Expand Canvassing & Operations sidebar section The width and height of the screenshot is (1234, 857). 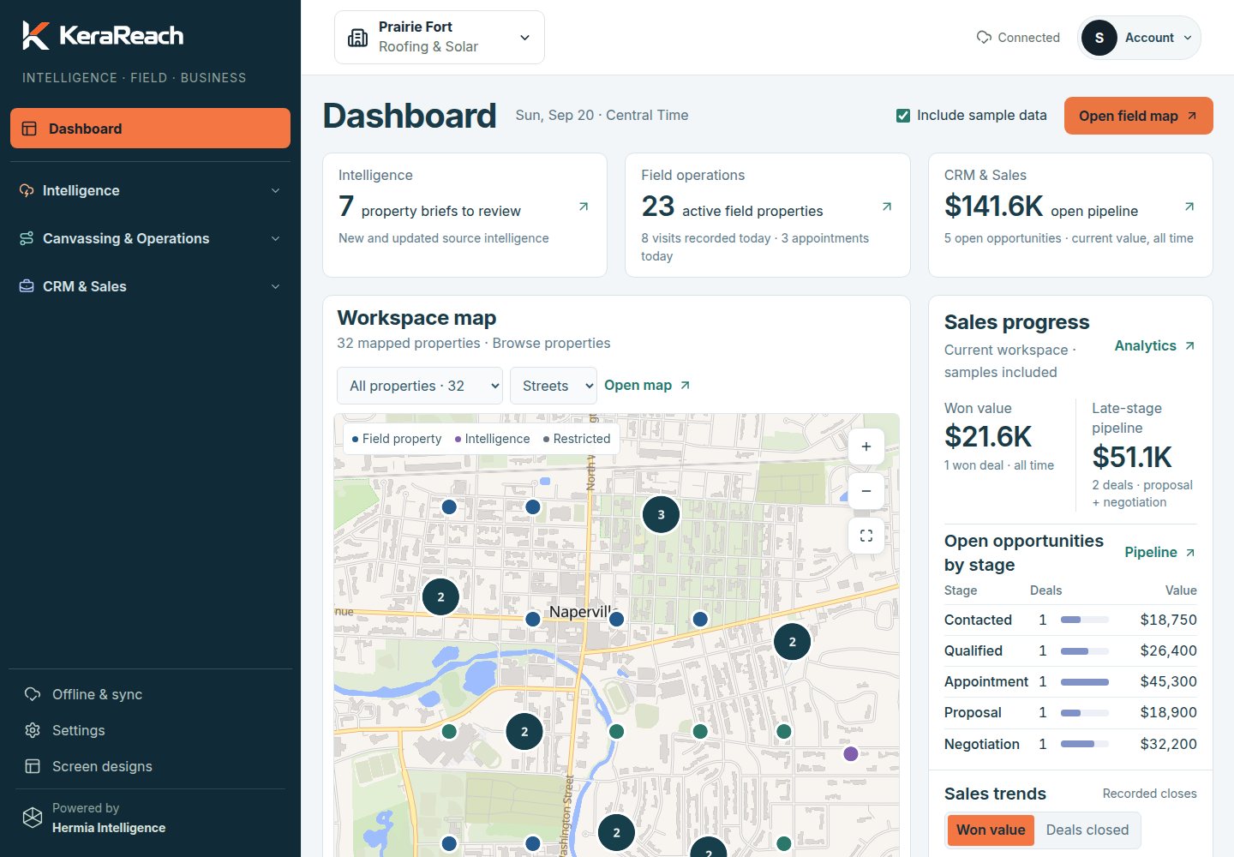pos(150,238)
